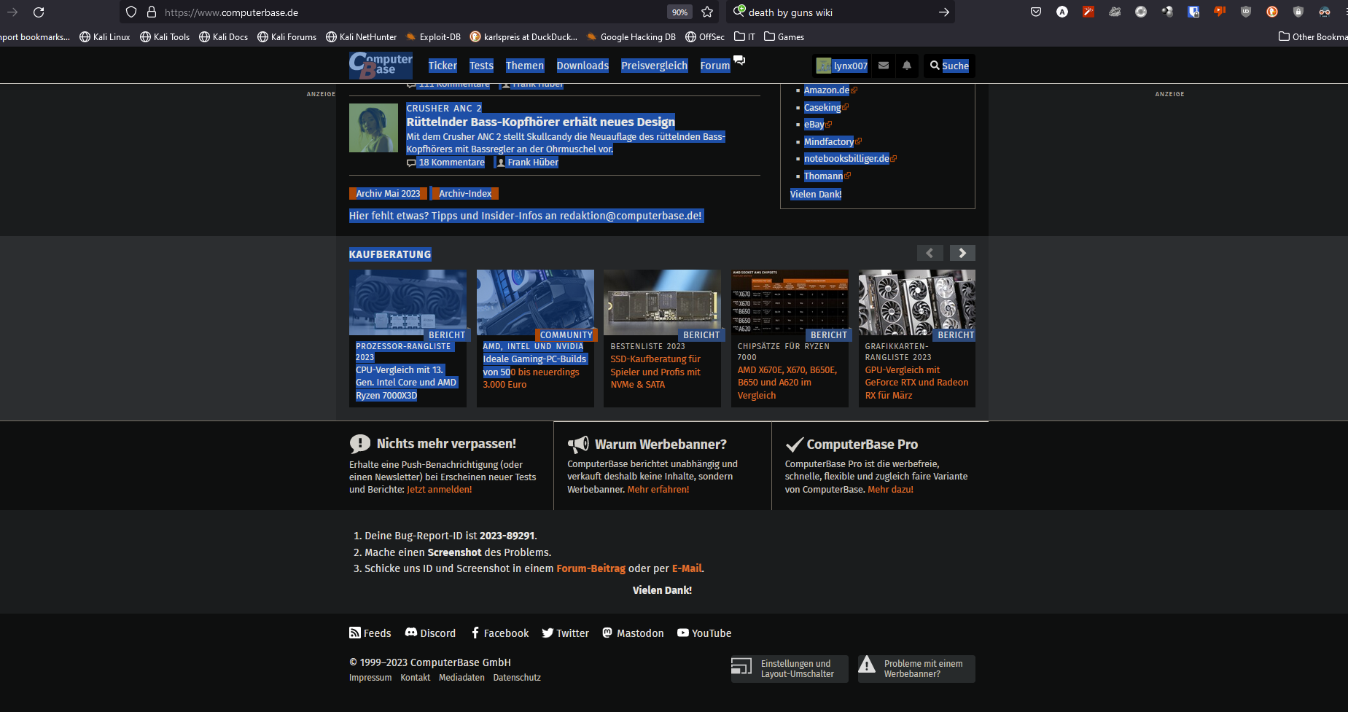
Task: Open Exploit-DB bookmark
Action: [433, 36]
